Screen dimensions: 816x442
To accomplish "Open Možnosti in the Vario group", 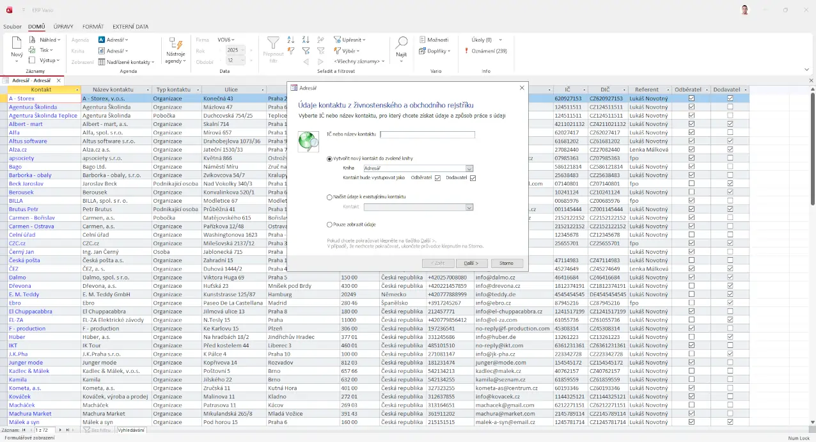I will pos(434,40).
